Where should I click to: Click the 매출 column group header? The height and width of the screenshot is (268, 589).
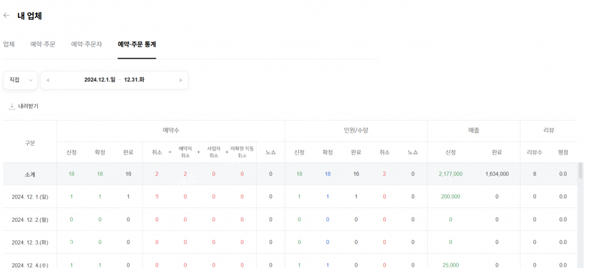tap(474, 130)
